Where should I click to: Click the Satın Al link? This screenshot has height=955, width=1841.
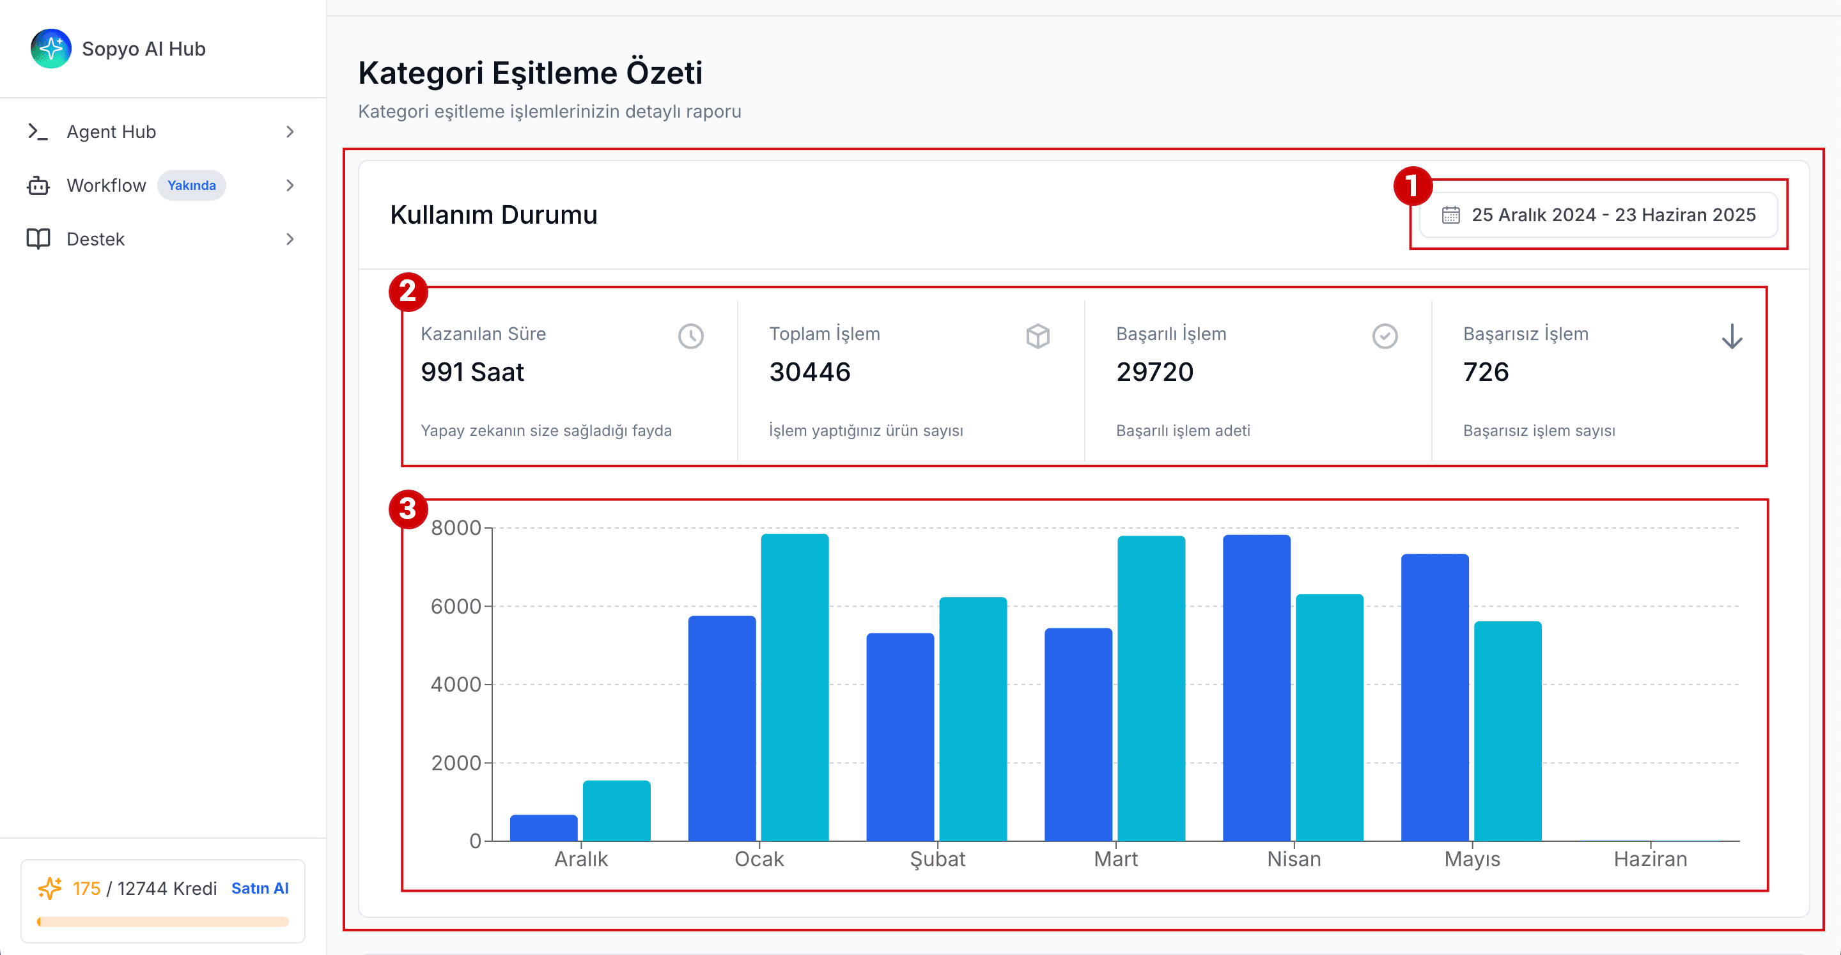(x=260, y=889)
